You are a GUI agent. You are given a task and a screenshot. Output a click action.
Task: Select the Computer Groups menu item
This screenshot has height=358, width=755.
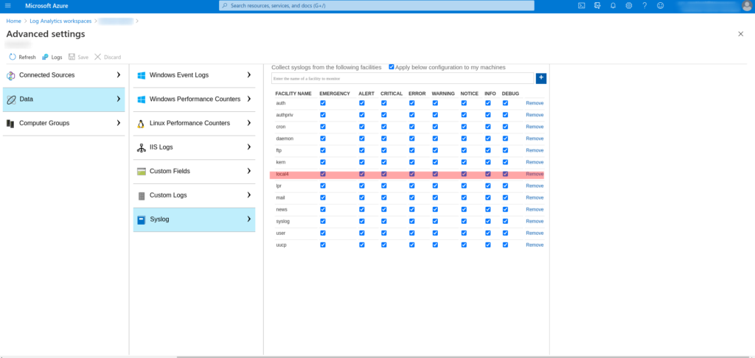64,124
